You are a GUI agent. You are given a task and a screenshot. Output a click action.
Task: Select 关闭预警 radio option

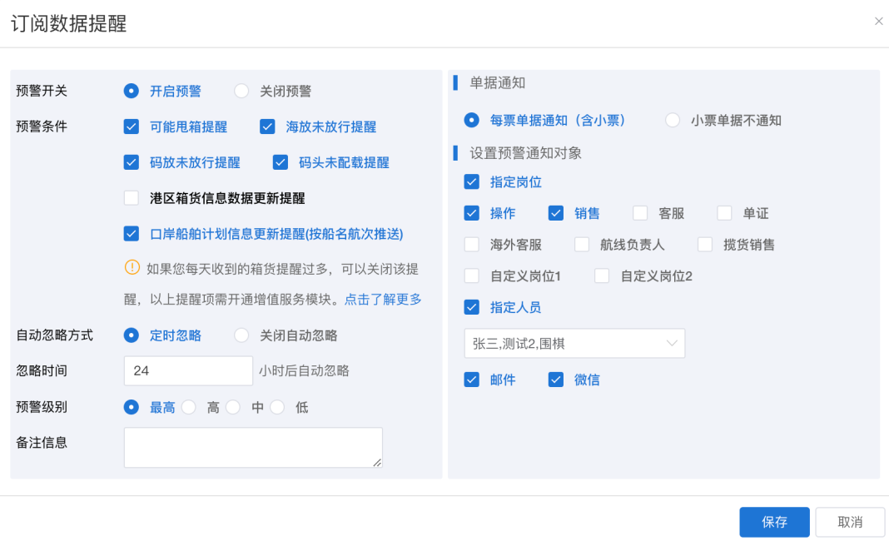241,92
